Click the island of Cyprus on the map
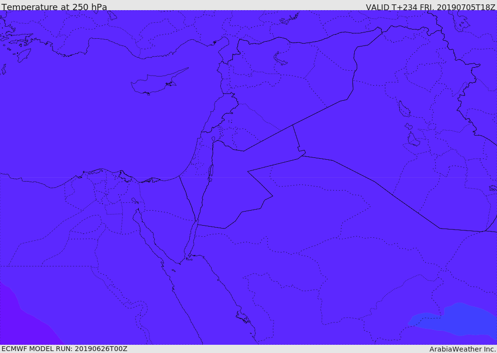497x353 pixels. click(x=155, y=83)
